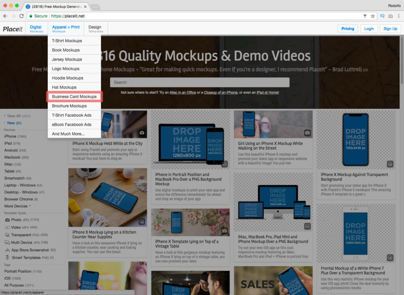The image size is (404, 295).
Task: Reload the page with the refresh icon
Action: pyautogui.click(x=22, y=16)
